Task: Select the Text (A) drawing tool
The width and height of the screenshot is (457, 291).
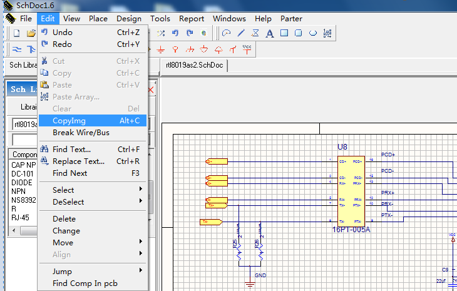Action: pos(270,33)
